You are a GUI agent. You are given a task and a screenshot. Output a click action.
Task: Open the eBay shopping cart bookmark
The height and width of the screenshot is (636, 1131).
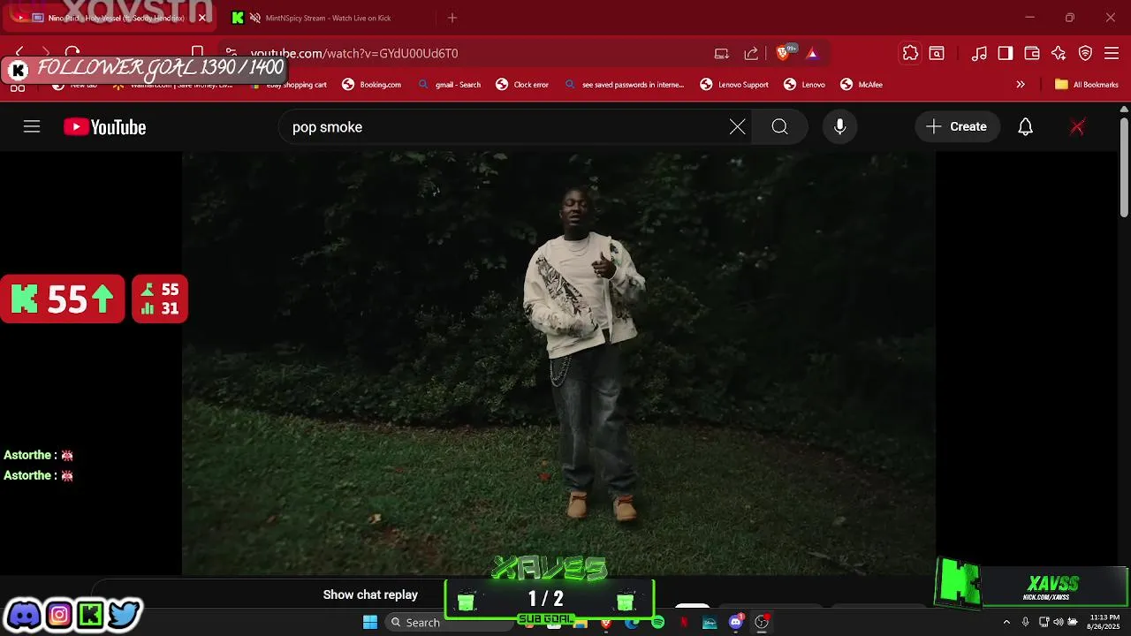pyautogui.click(x=287, y=85)
